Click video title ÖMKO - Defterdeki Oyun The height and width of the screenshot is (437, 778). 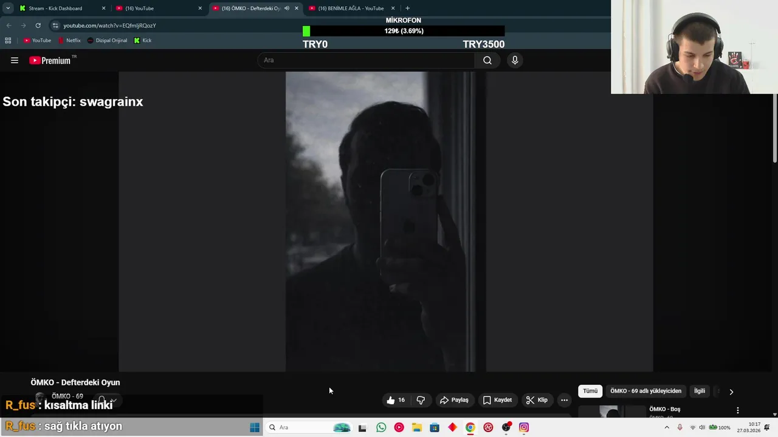(x=75, y=382)
